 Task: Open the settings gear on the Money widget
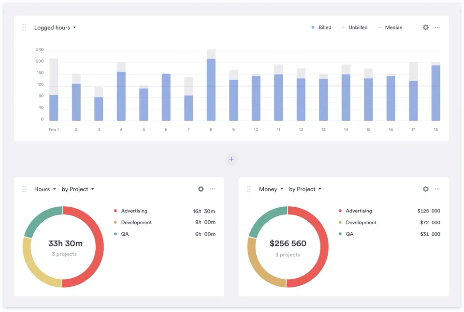[425, 189]
